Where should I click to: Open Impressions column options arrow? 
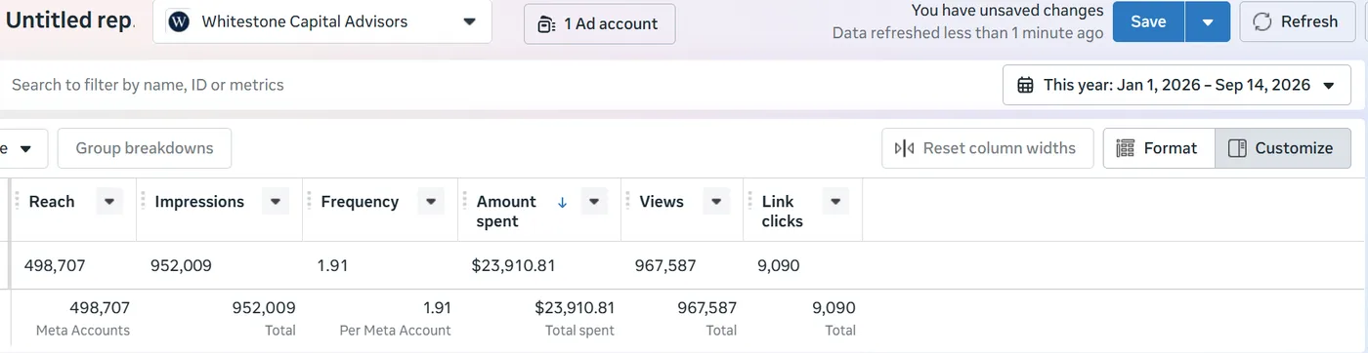[x=276, y=202]
